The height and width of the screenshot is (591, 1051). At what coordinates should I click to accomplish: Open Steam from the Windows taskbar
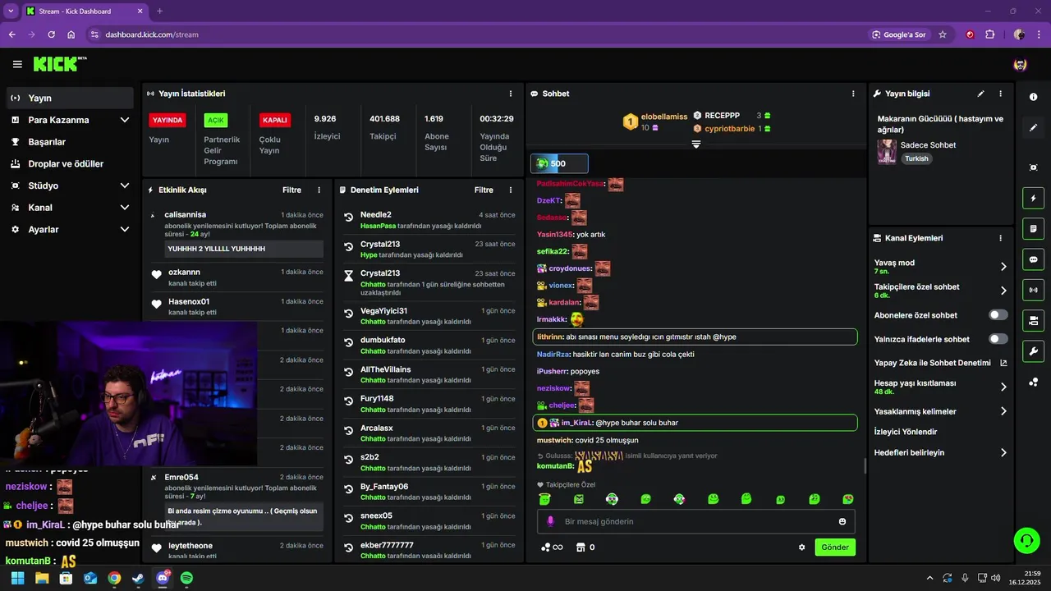point(138,578)
